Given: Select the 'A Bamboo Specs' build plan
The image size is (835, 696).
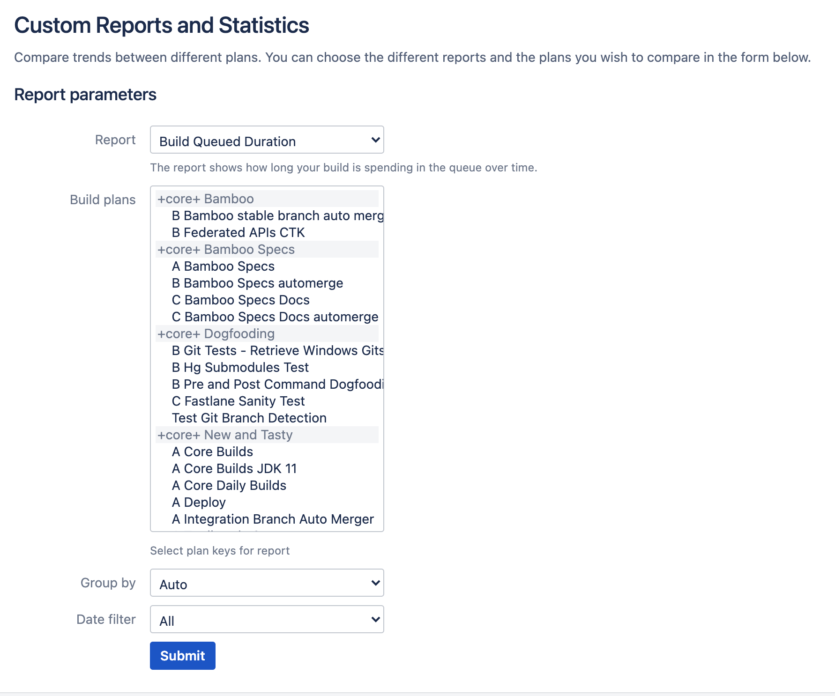Looking at the screenshot, I should click(223, 266).
